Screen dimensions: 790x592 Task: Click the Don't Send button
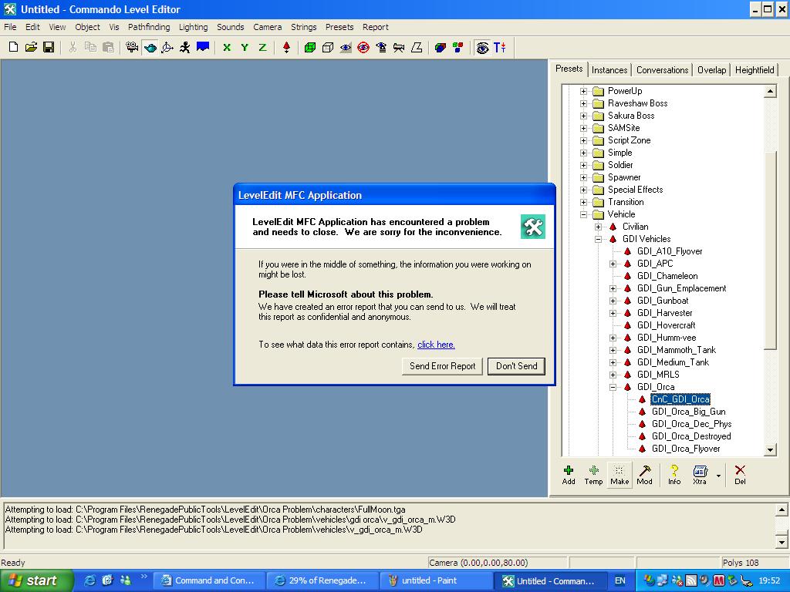tap(516, 366)
